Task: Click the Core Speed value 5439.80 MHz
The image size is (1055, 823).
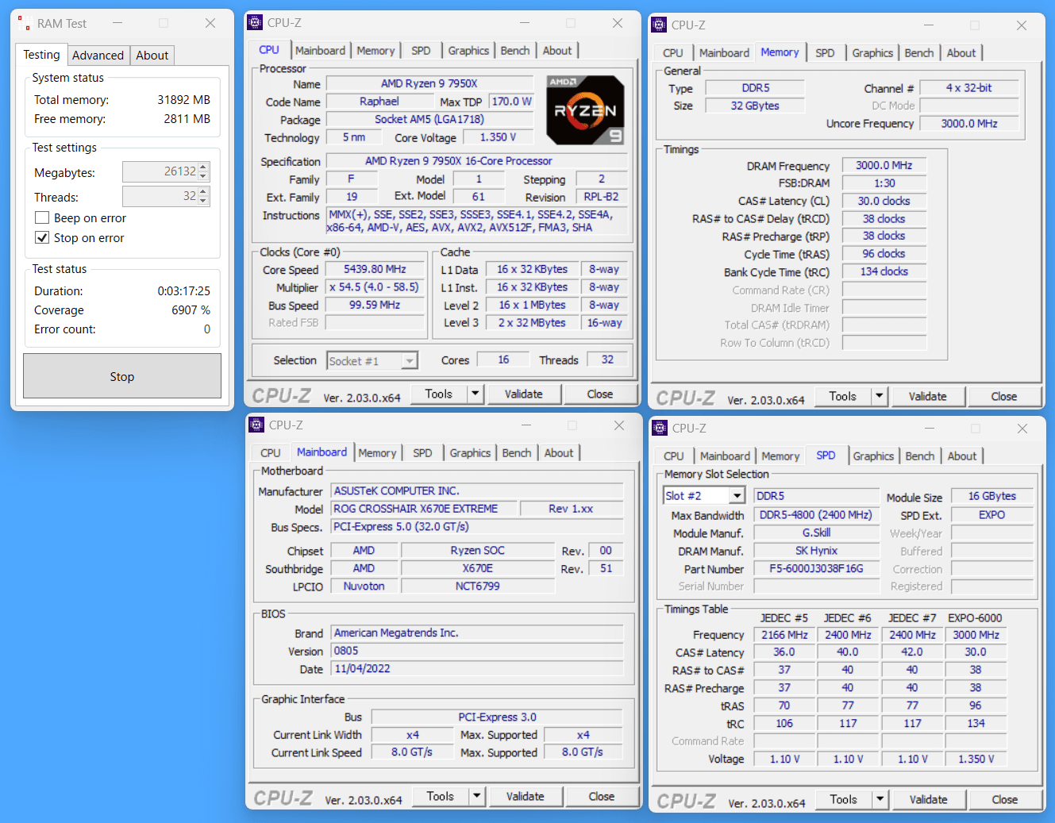Action: [375, 269]
